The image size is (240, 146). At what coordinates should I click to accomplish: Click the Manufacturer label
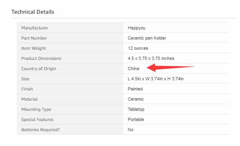click(x=35, y=28)
